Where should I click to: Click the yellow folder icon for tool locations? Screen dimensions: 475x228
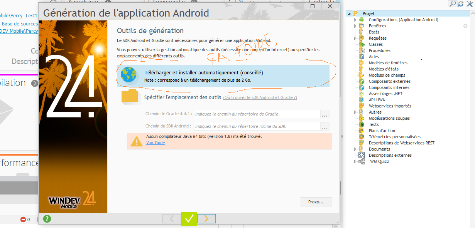130,96
